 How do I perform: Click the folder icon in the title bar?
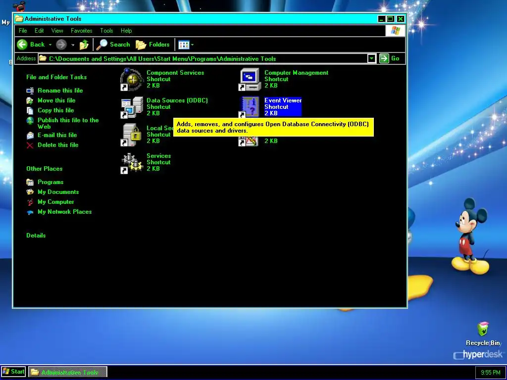click(19, 19)
